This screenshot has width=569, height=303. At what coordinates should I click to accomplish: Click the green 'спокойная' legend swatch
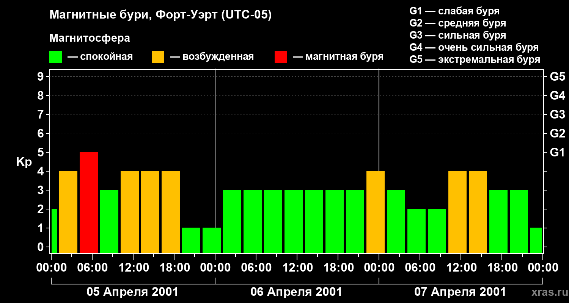point(56,57)
